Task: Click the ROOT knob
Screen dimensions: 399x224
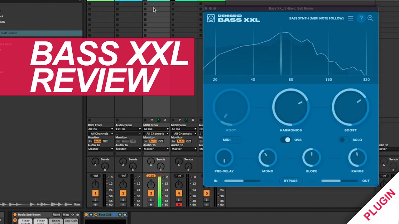Action: 231,107
